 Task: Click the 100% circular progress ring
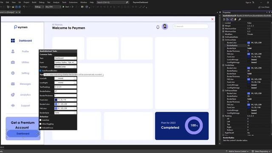194,125
